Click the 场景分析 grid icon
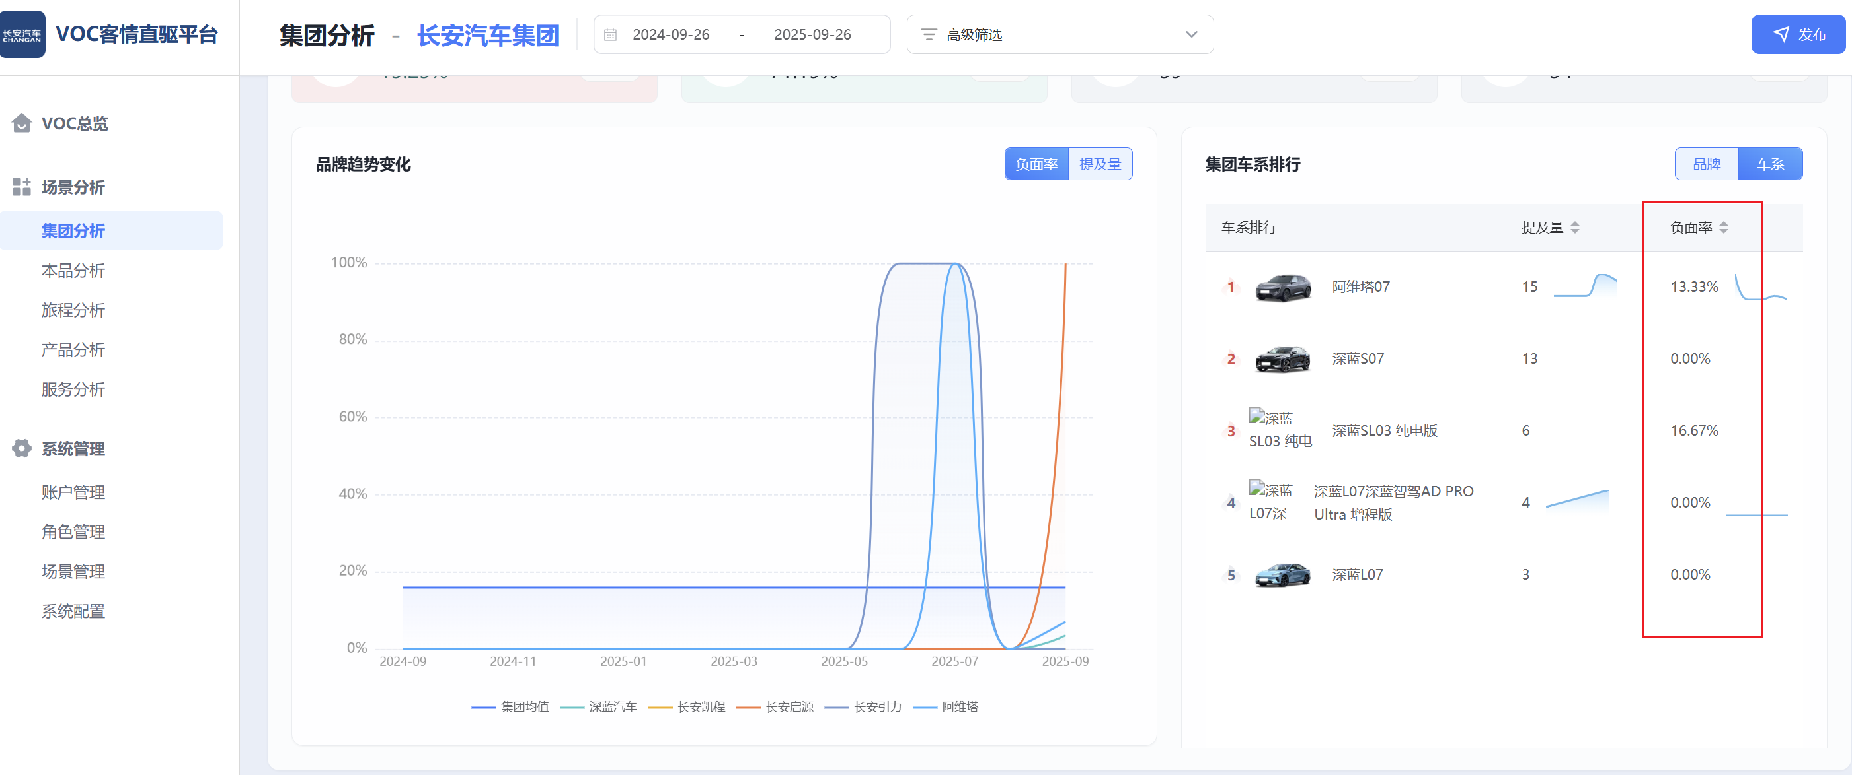 (x=22, y=187)
